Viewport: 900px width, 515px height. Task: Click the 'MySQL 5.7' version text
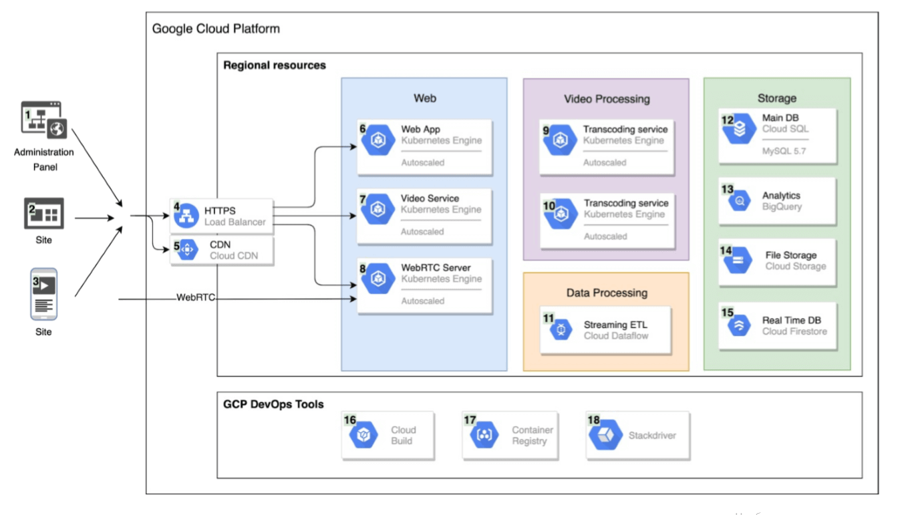(x=784, y=152)
